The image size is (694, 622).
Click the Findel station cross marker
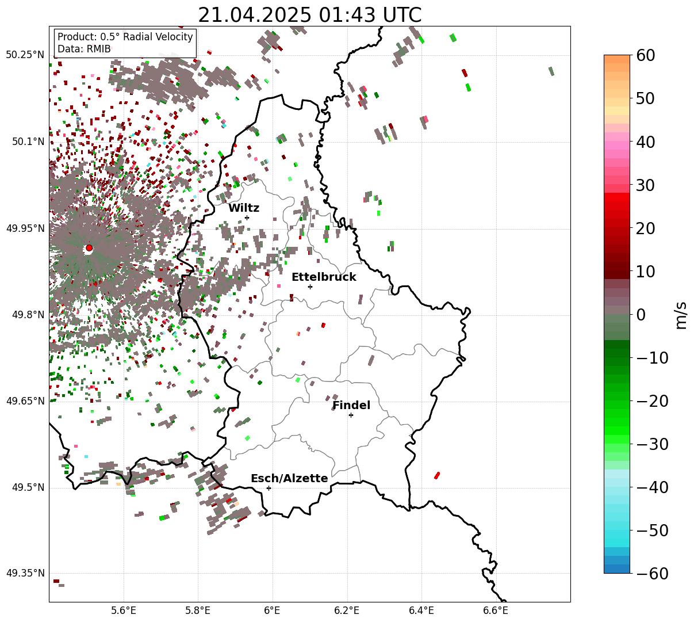[351, 415]
